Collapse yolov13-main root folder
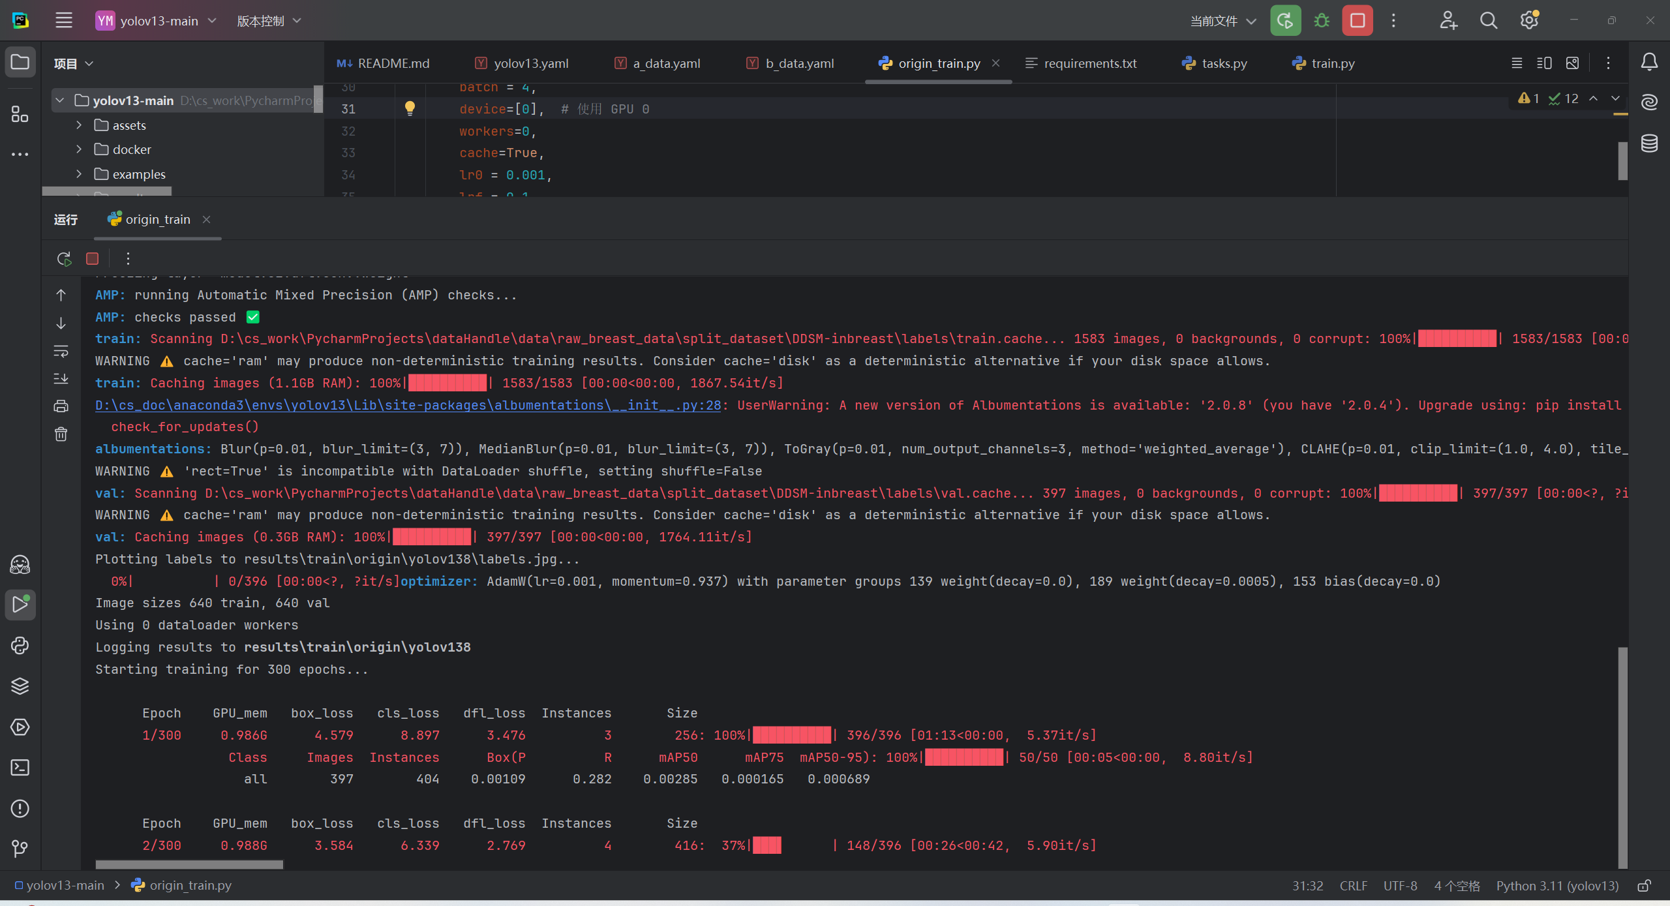 pos(60,100)
